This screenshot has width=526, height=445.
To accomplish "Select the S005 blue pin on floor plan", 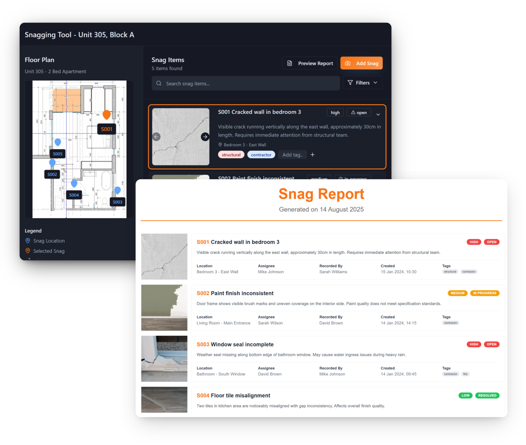I will click(58, 142).
